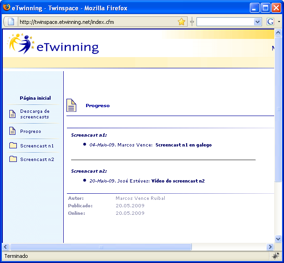The height and width of the screenshot is (263, 284).
Task: Close the Firefox window
Action: [276, 8]
